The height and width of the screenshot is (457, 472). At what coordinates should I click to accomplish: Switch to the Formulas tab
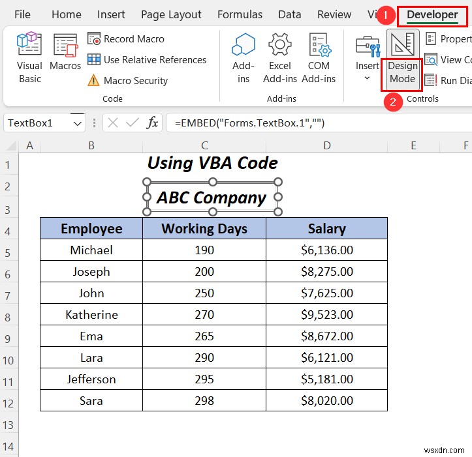pos(240,14)
